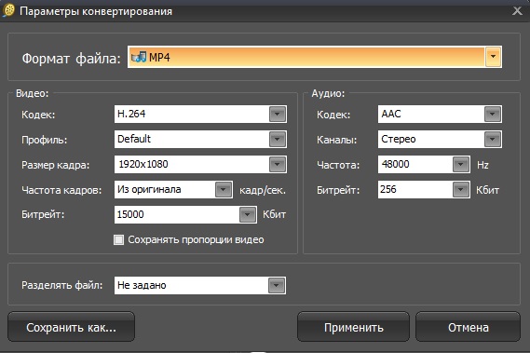Screen dimensions: 530x353
Task: Click the 'Разделять файл:' label
Action: [61, 285]
